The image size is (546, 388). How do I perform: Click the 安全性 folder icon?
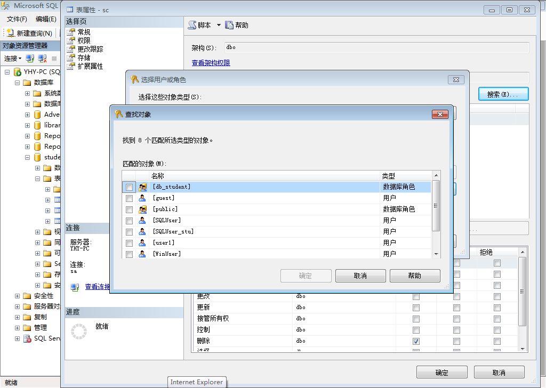pyautogui.click(x=27, y=296)
